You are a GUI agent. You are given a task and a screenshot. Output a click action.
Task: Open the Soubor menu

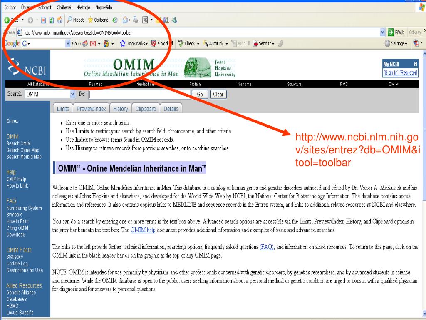[x=10, y=7]
